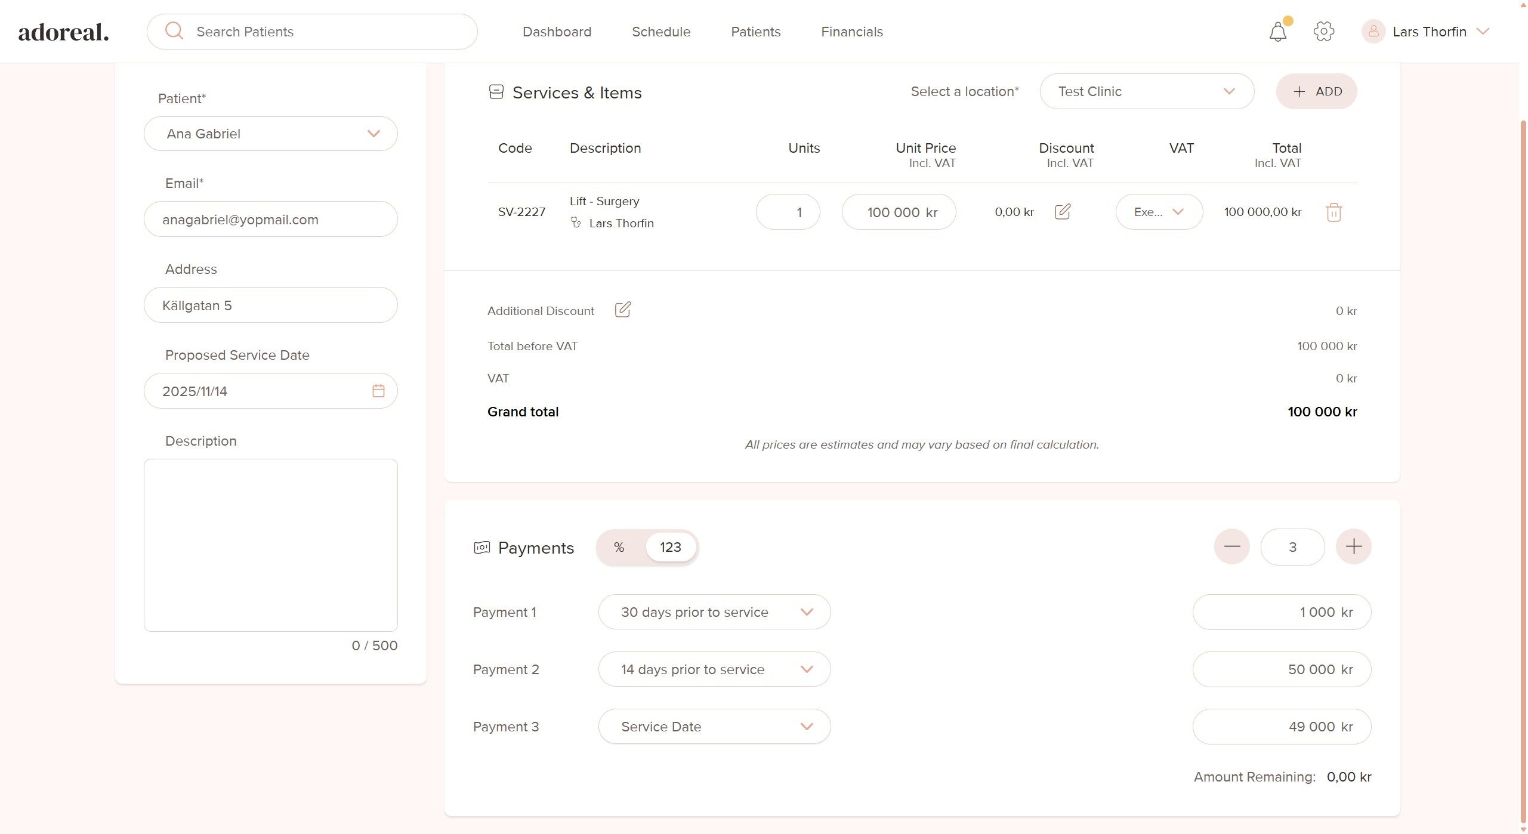This screenshot has height=834, width=1528.
Task: Open Payment 2 timing dropdown
Action: (x=714, y=669)
